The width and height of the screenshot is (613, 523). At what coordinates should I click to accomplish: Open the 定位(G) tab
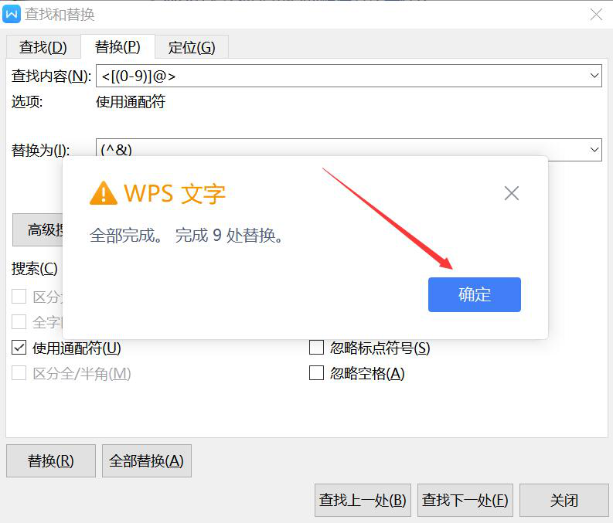[x=192, y=47]
